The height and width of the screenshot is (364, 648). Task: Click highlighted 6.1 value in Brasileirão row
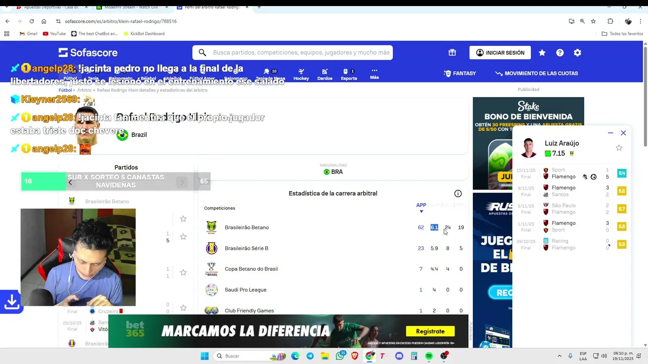pyautogui.click(x=434, y=227)
